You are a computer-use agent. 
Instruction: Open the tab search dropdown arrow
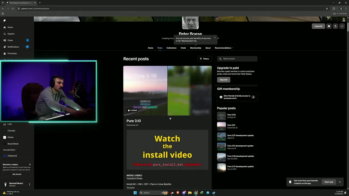pos(3,3)
